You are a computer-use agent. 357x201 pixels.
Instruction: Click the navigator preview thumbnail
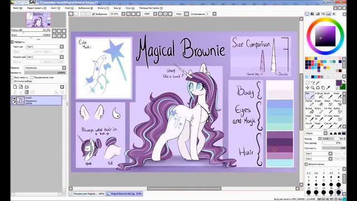point(38,20)
